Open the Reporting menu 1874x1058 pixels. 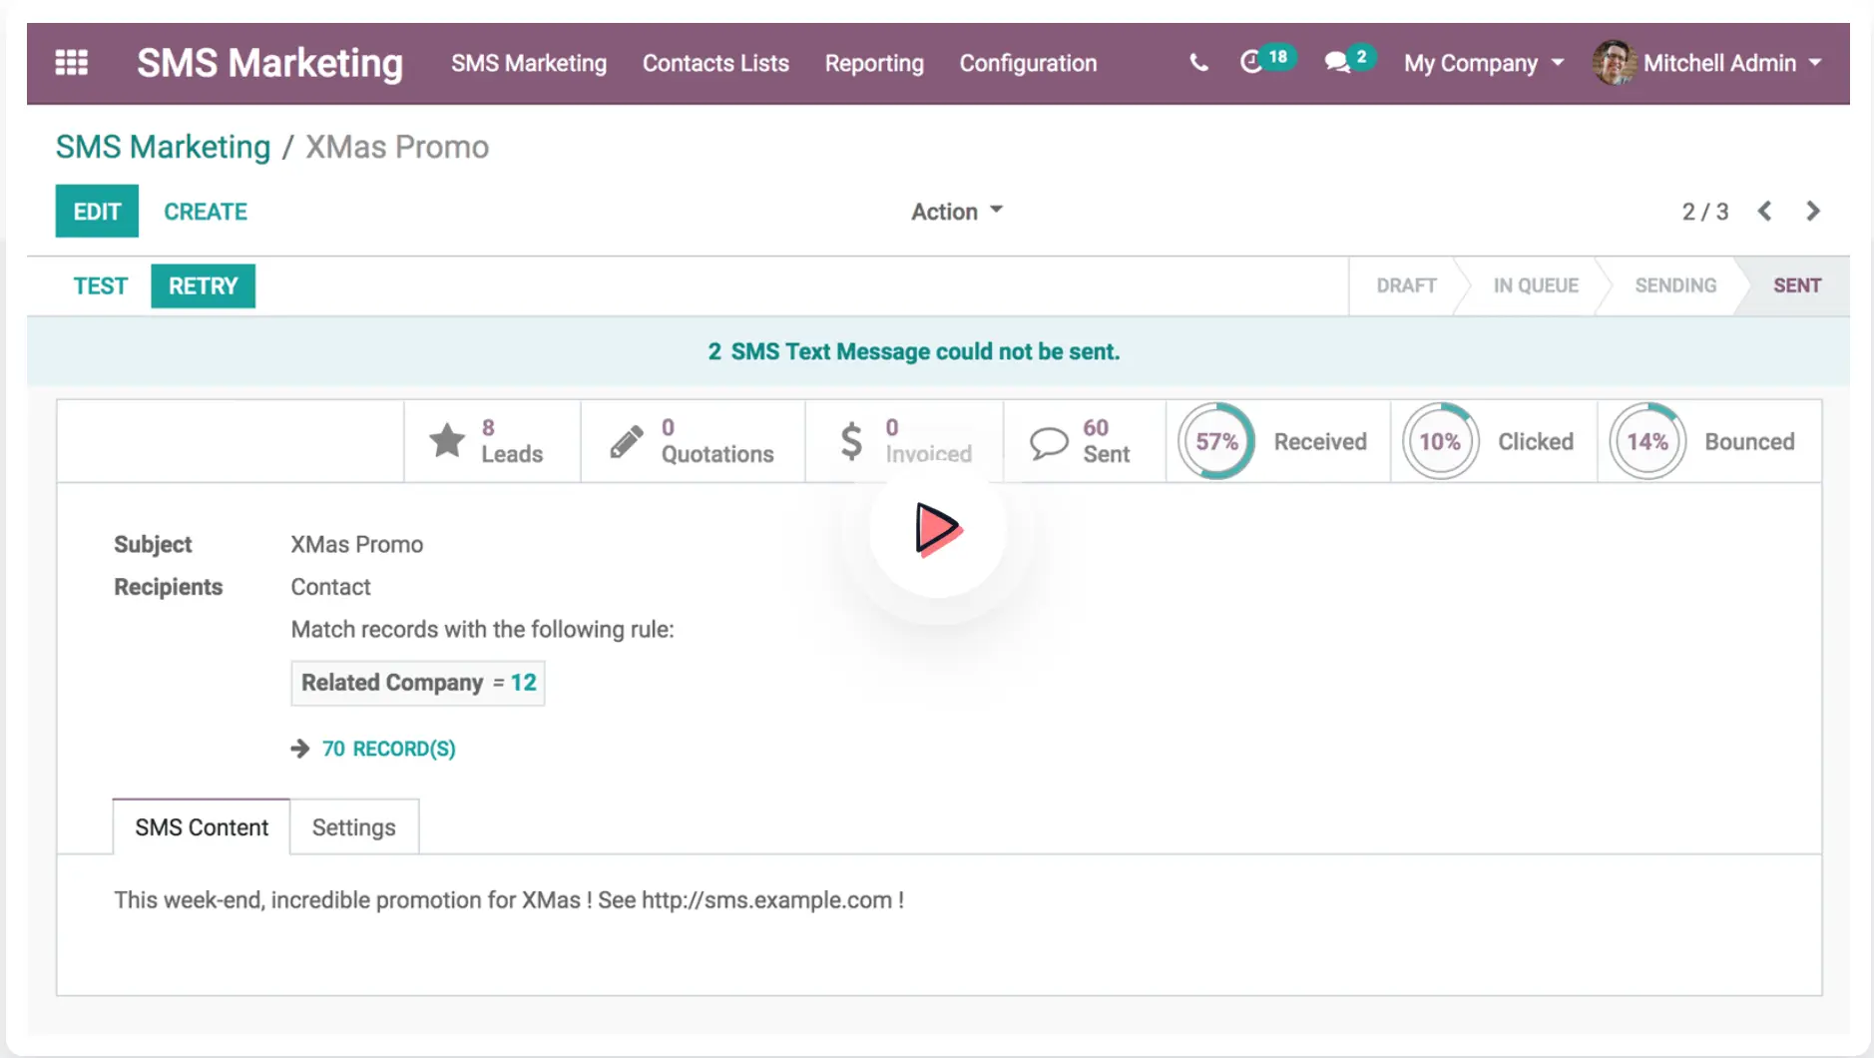pyautogui.click(x=874, y=63)
